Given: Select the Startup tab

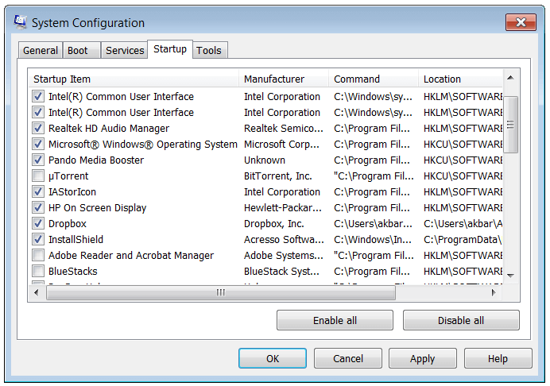Looking at the screenshot, I should 170,49.
